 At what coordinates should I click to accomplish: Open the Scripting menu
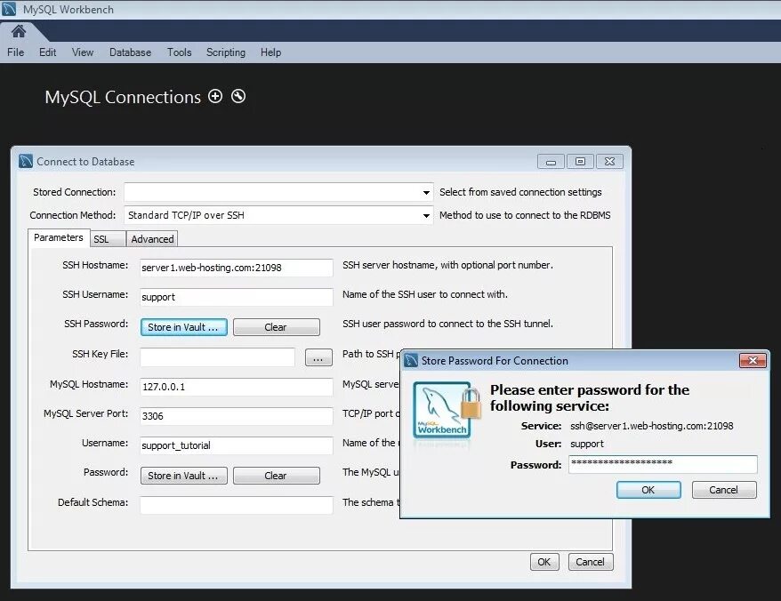[x=226, y=52]
